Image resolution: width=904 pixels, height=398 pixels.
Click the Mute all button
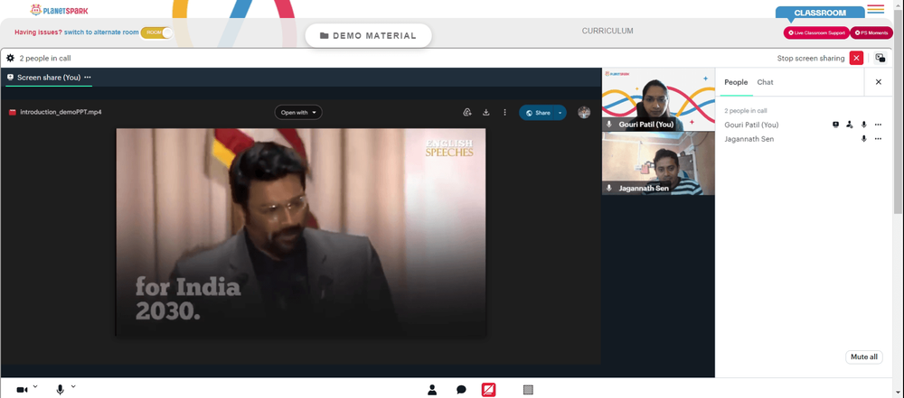[x=863, y=357]
